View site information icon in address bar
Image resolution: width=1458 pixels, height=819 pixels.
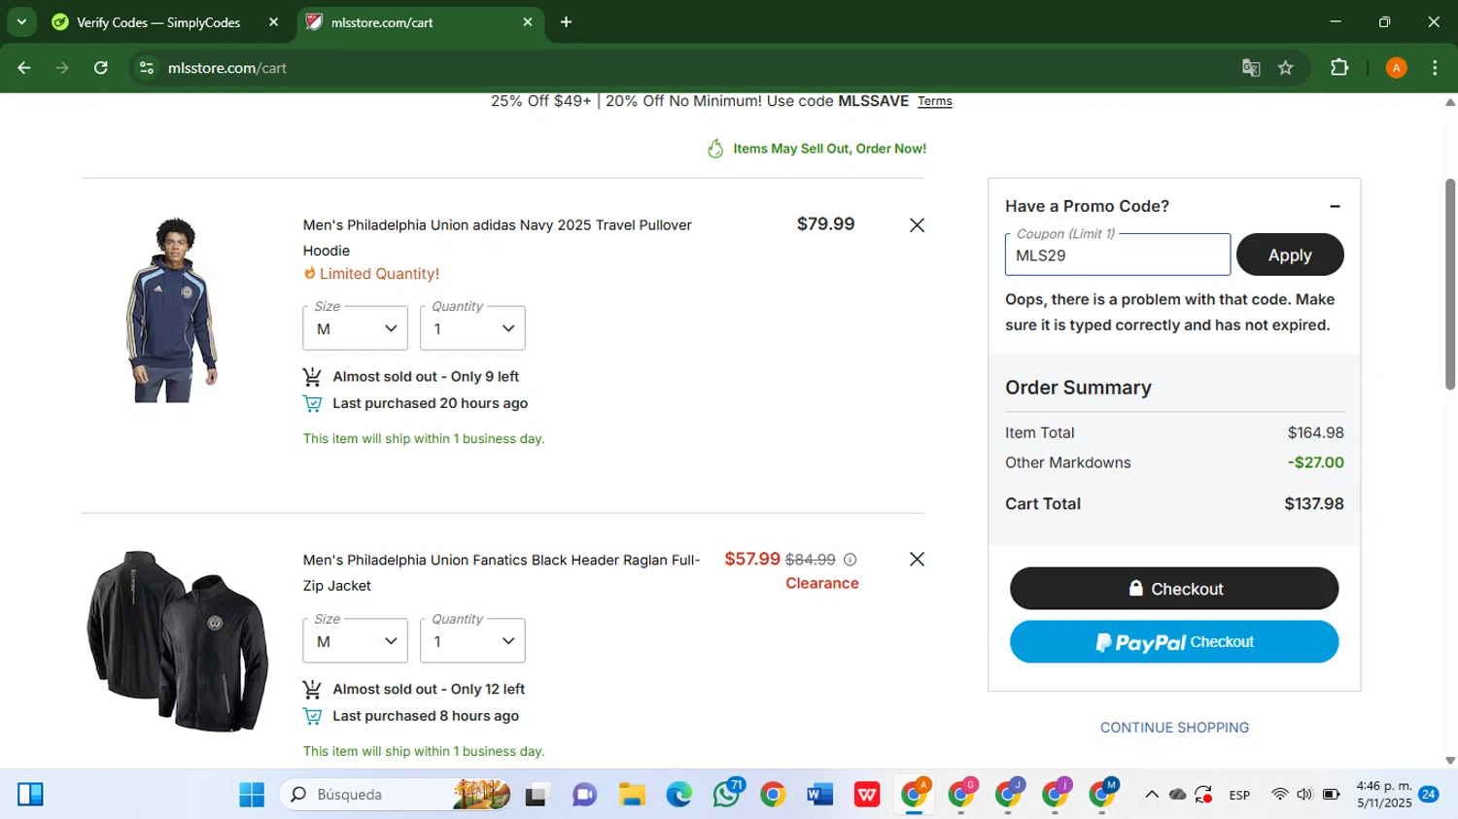click(147, 68)
